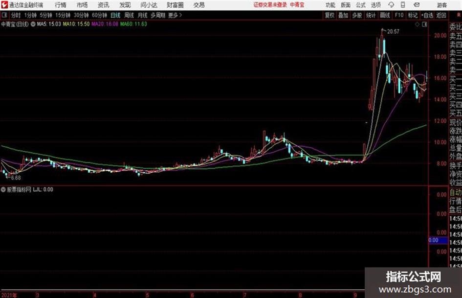462x298 pixels.
Task: Open the 资讯 menu
Action: coord(104,5)
